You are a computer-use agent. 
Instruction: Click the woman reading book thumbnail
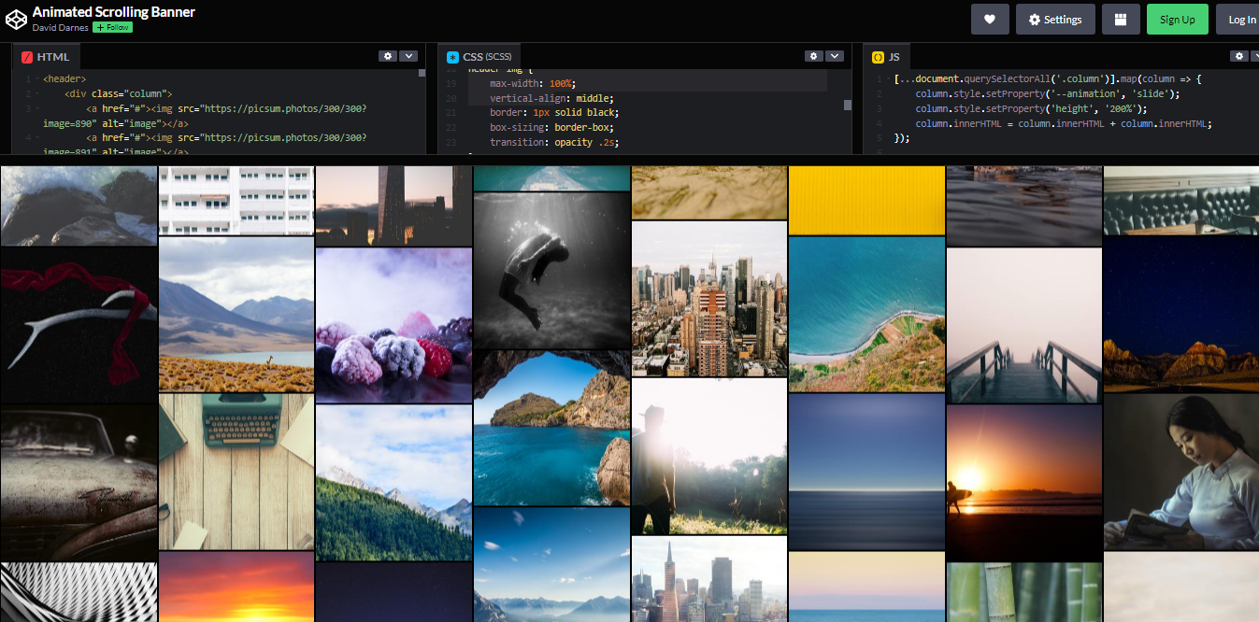click(1181, 472)
